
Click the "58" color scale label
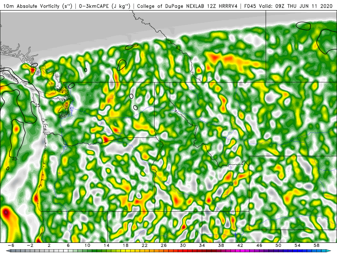click(316, 245)
